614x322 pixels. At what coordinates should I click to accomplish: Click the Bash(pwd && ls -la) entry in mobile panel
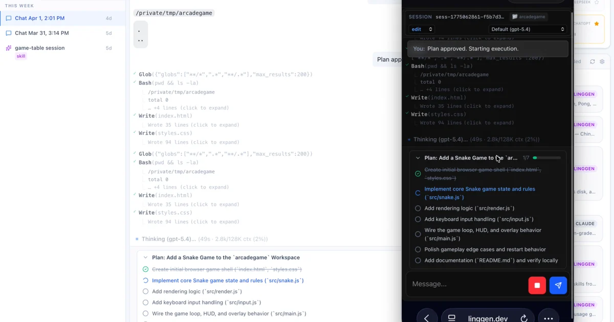pos(442,66)
